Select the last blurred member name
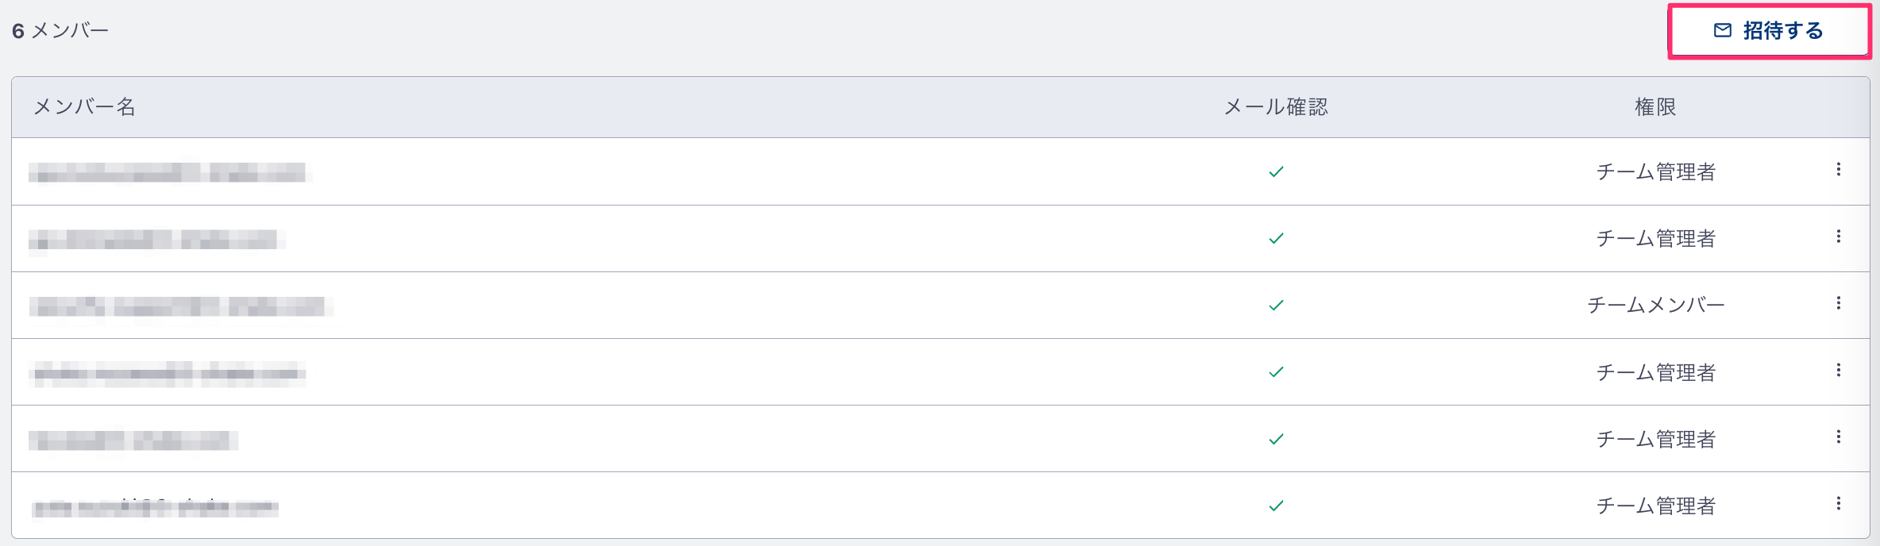The width and height of the screenshot is (1880, 546). click(x=155, y=507)
